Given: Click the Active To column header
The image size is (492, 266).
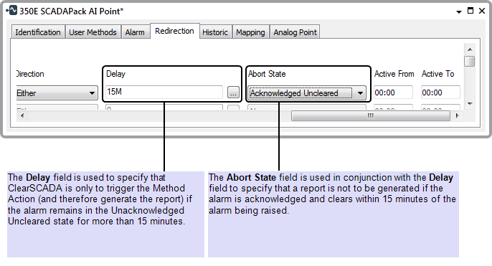Looking at the screenshot, I should 437,74.
